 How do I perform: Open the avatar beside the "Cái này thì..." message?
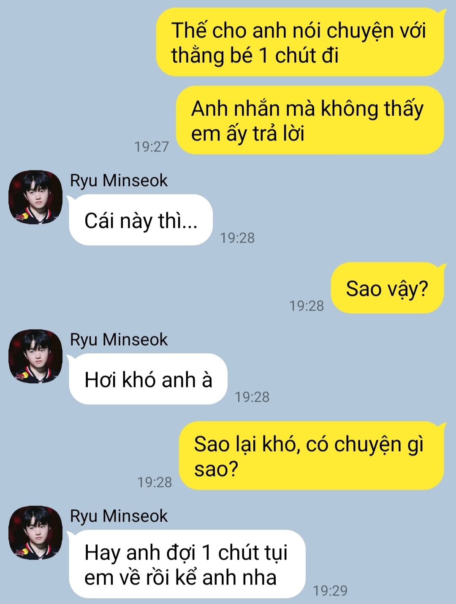(x=35, y=197)
